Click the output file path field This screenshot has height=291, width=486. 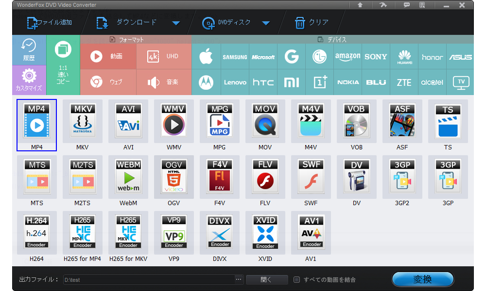(x=148, y=279)
